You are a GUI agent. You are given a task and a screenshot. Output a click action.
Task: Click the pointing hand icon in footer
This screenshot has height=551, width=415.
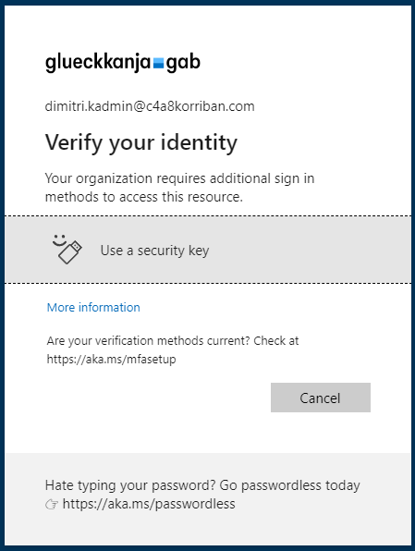[52, 505]
